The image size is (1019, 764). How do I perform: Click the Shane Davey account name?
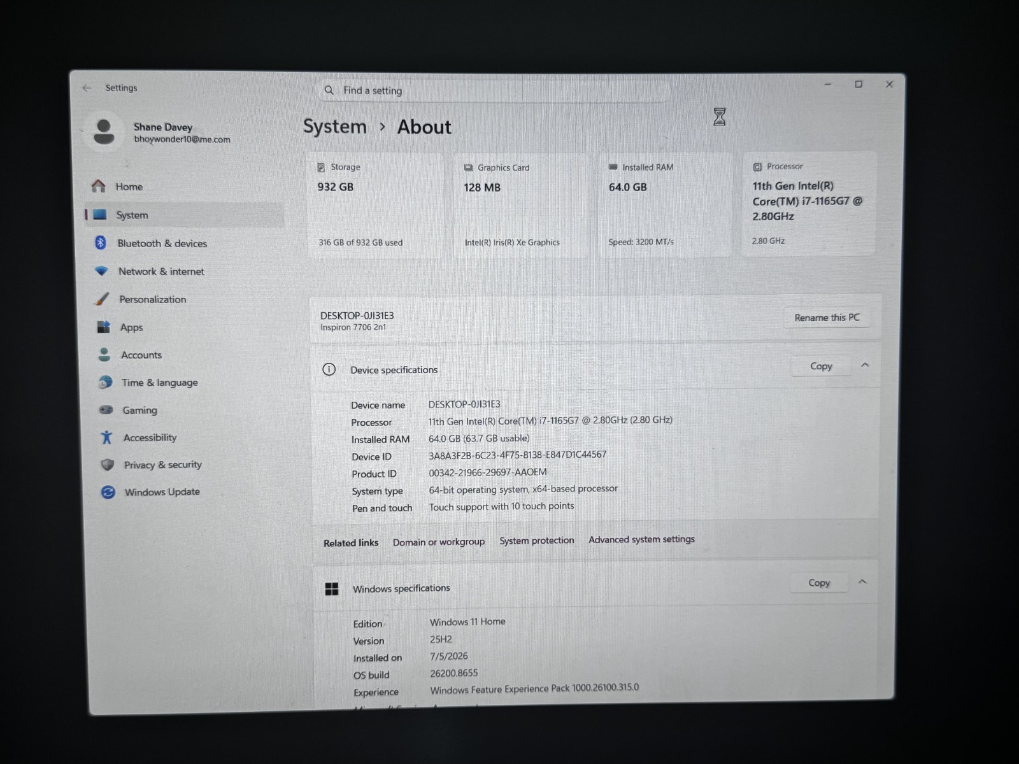pyautogui.click(x=163, y=127)
